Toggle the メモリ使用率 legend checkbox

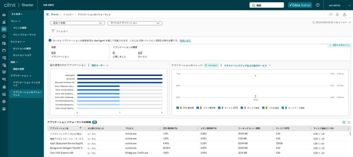198,108
